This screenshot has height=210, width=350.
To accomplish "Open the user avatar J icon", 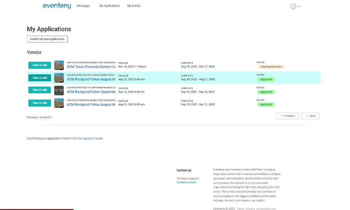I will coord(293,6).
